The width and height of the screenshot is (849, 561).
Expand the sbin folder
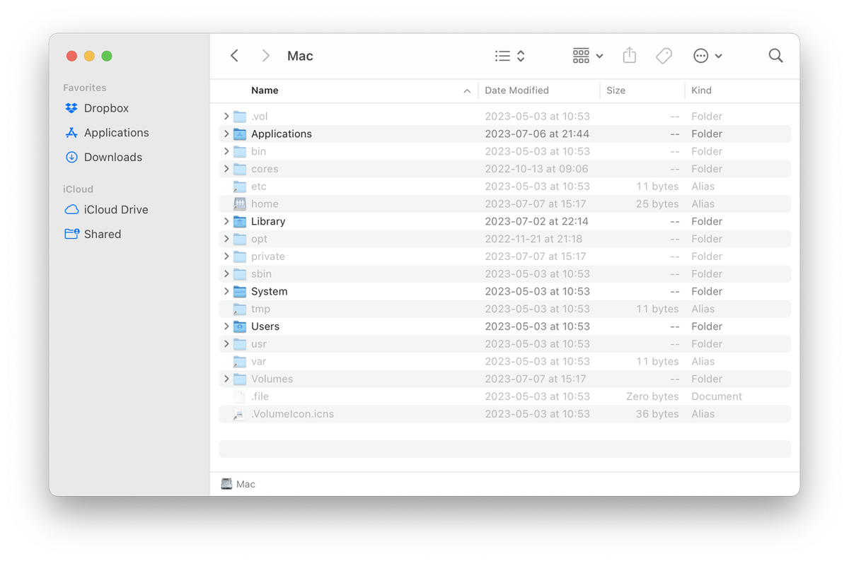point(226,273)
